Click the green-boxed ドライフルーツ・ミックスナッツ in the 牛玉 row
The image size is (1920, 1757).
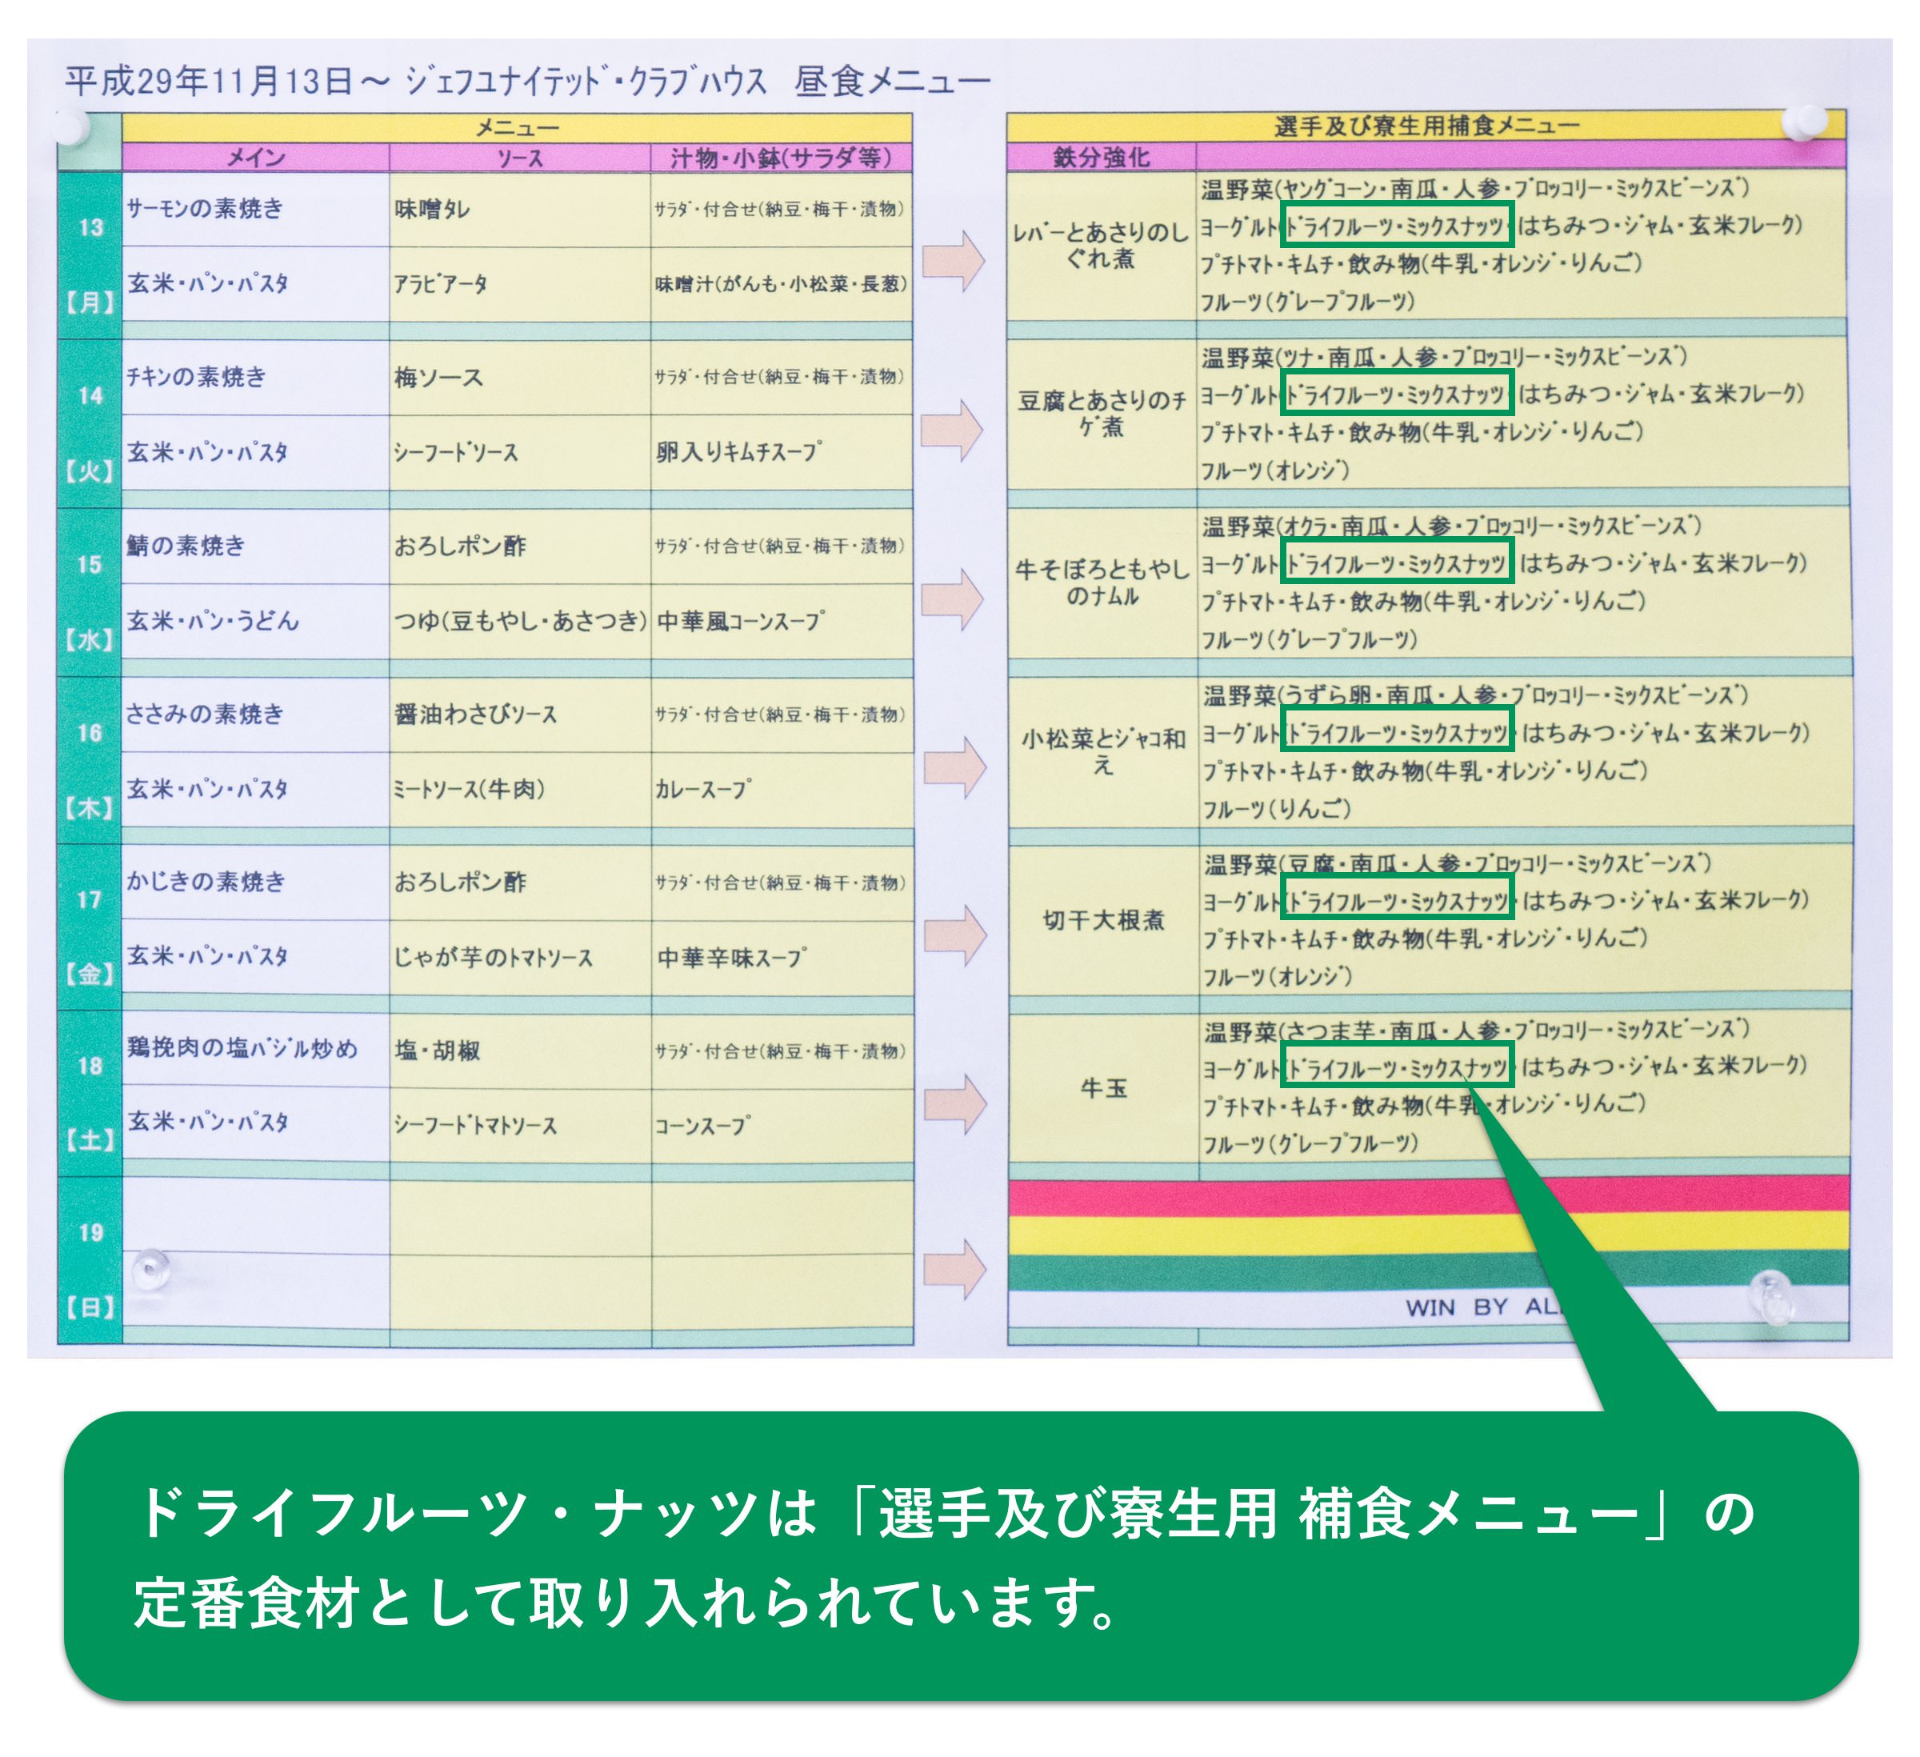click(x=1396, y=1067)
